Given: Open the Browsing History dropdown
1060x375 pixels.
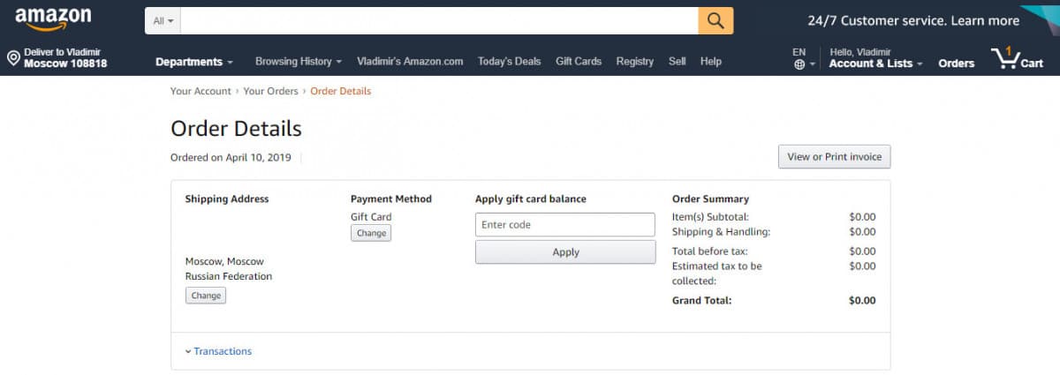Looking at the screenshot, I should pyautogui.click(x=299, y=62).
